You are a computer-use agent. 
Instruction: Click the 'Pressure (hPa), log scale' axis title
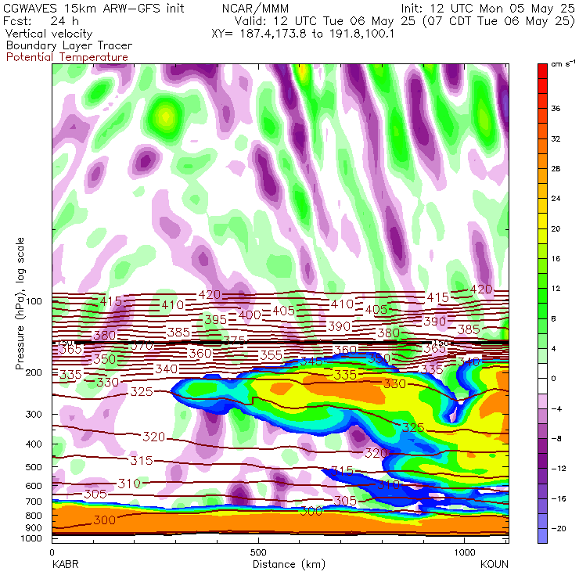pyautogui.click(x=20, y=304)
